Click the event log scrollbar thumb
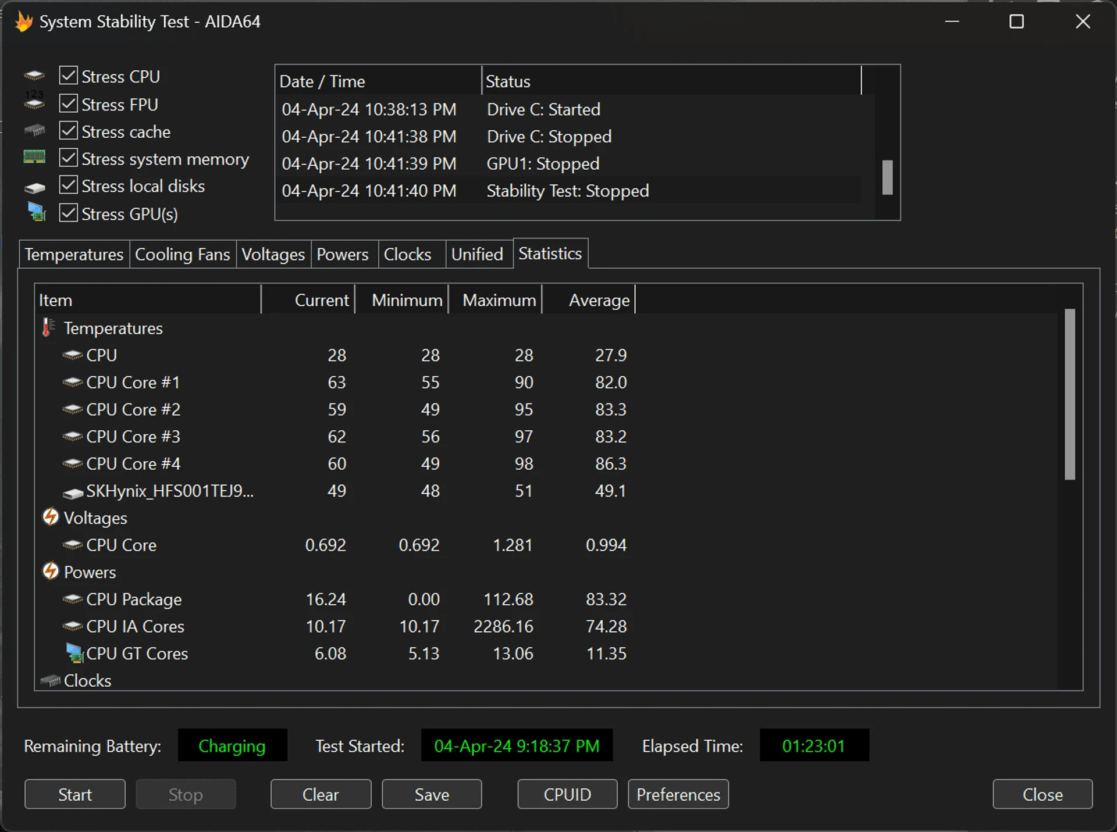This screenshot has width=1117, height=832. tap(887, 177)
